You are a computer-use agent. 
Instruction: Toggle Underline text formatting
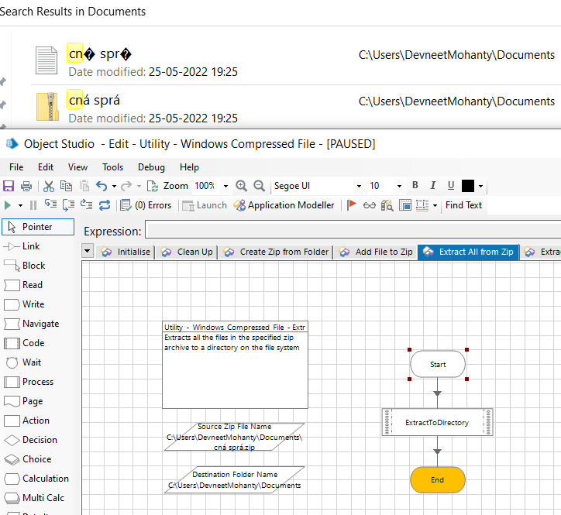point(451,186)
